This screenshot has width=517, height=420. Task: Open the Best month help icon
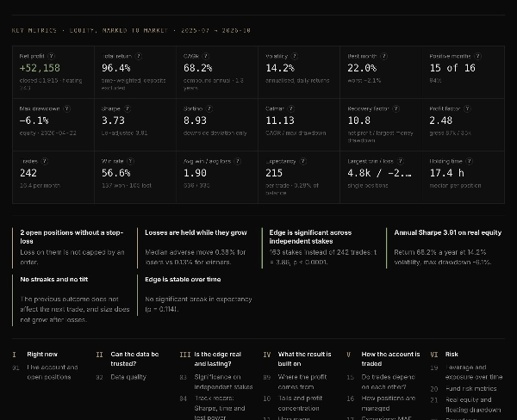coord(383,56)
